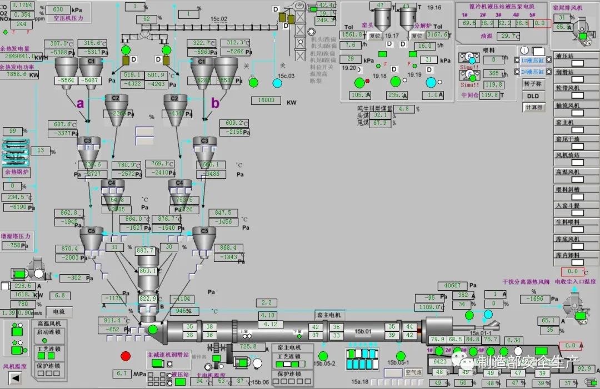Click the window icon beside the clock
The width and height of the screenshot is (600, 389).
(x=538, y=51)
